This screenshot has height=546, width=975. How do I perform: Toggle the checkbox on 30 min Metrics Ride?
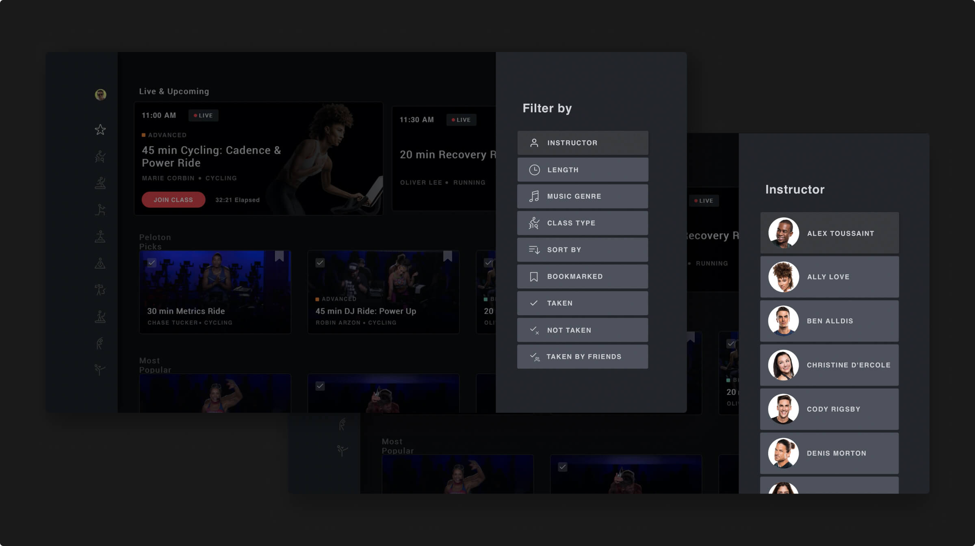coord(152,263)
